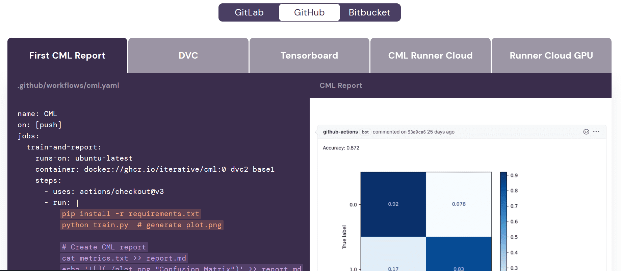This screenshot has height=271, width=621.
Task: Click the '25 days ago' timestamp
Action: (x=441, y=132)
